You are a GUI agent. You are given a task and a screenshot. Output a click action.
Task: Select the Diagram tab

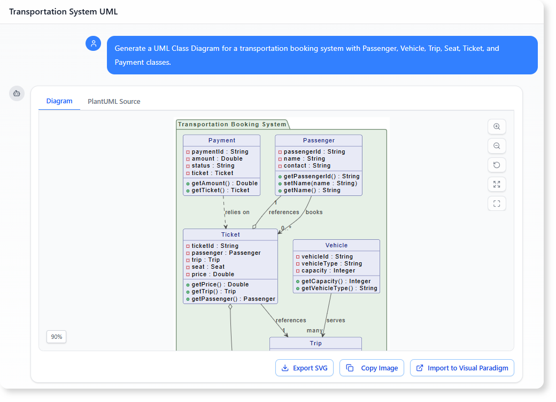tap(59, 101)
